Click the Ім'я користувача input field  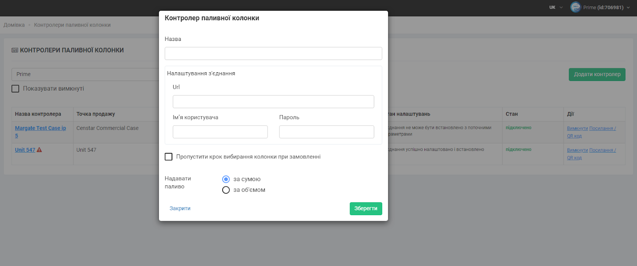pos(220,132)
